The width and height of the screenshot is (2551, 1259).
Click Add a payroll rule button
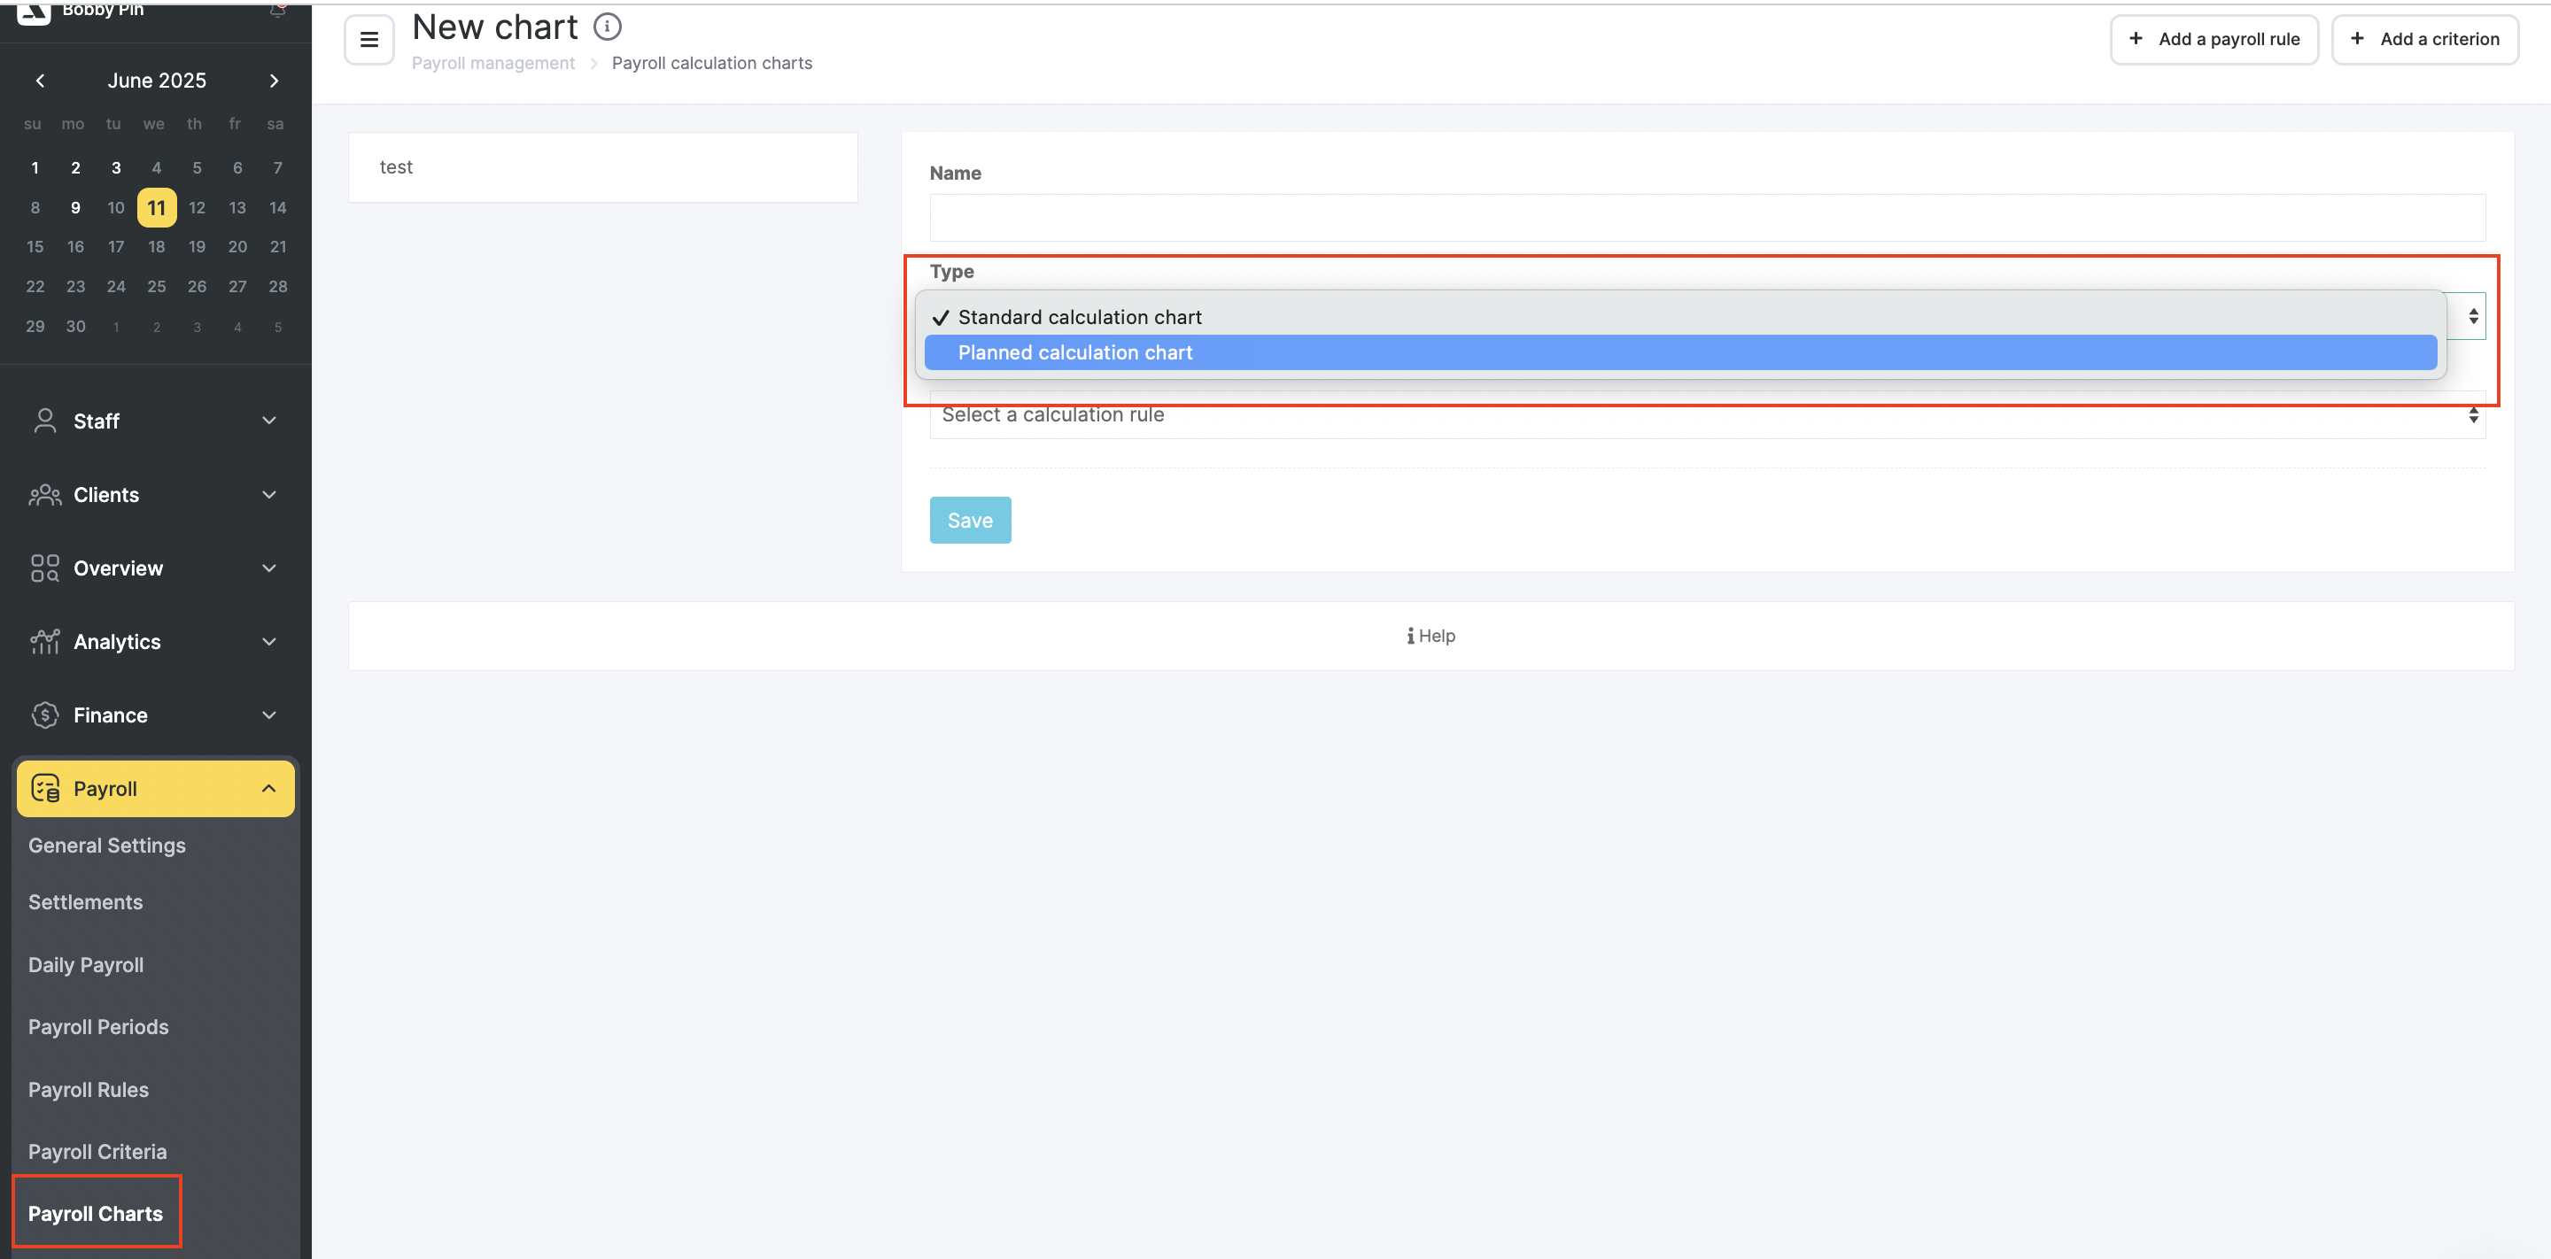pos(2214,40)
